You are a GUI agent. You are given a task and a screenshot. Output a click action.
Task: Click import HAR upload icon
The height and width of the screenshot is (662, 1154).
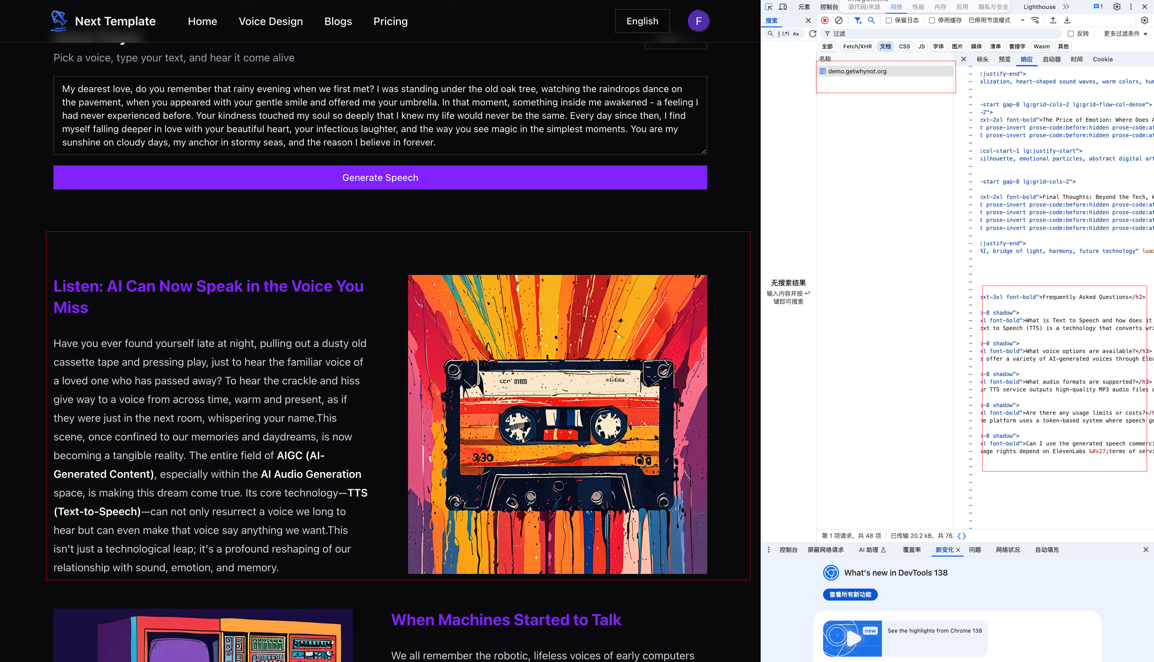[x=1053, y=20]
